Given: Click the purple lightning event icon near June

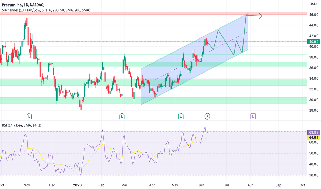Looking at the screenshot, I should pyautogui.click(x=207, y=116).
